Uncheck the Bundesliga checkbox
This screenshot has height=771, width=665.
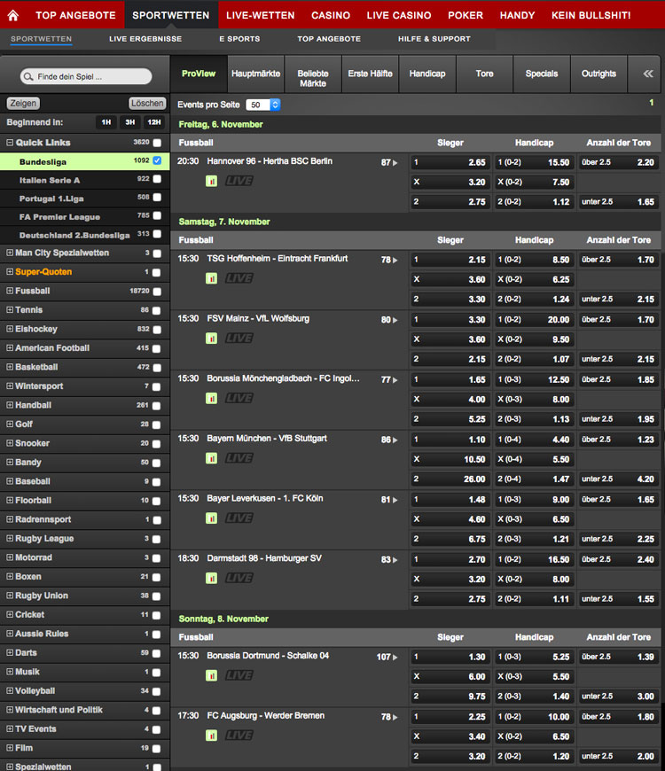(x=157, y=160)
